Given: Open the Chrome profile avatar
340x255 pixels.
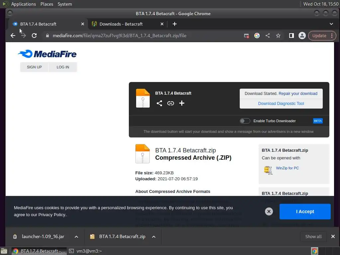Looking at the screenshot, I should 302,36.
